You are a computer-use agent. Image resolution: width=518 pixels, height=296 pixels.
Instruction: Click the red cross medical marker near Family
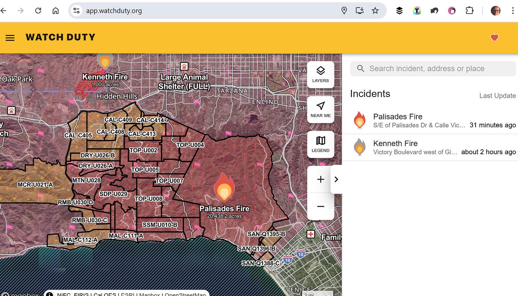click(311, 234)
